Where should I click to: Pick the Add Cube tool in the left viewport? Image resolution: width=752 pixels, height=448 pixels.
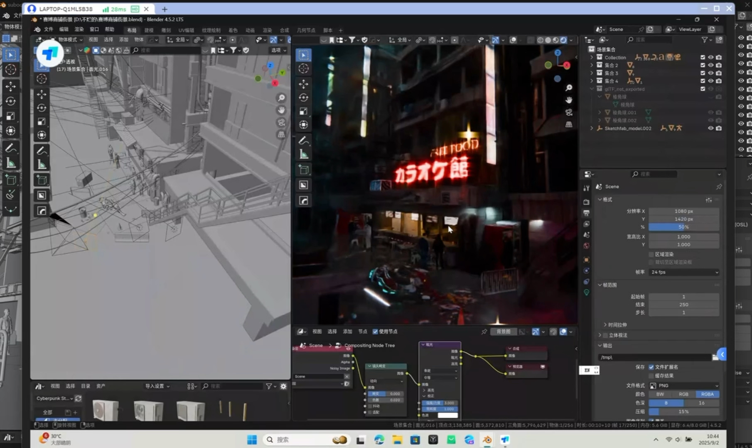[x=42, y=180]
